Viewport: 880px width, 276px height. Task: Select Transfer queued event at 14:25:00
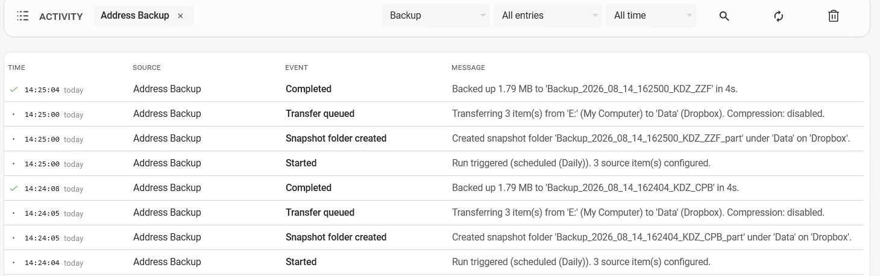pyautogui.click(x=320, y=114)
